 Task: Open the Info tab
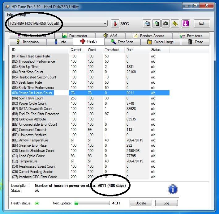[x=60, y=42]
